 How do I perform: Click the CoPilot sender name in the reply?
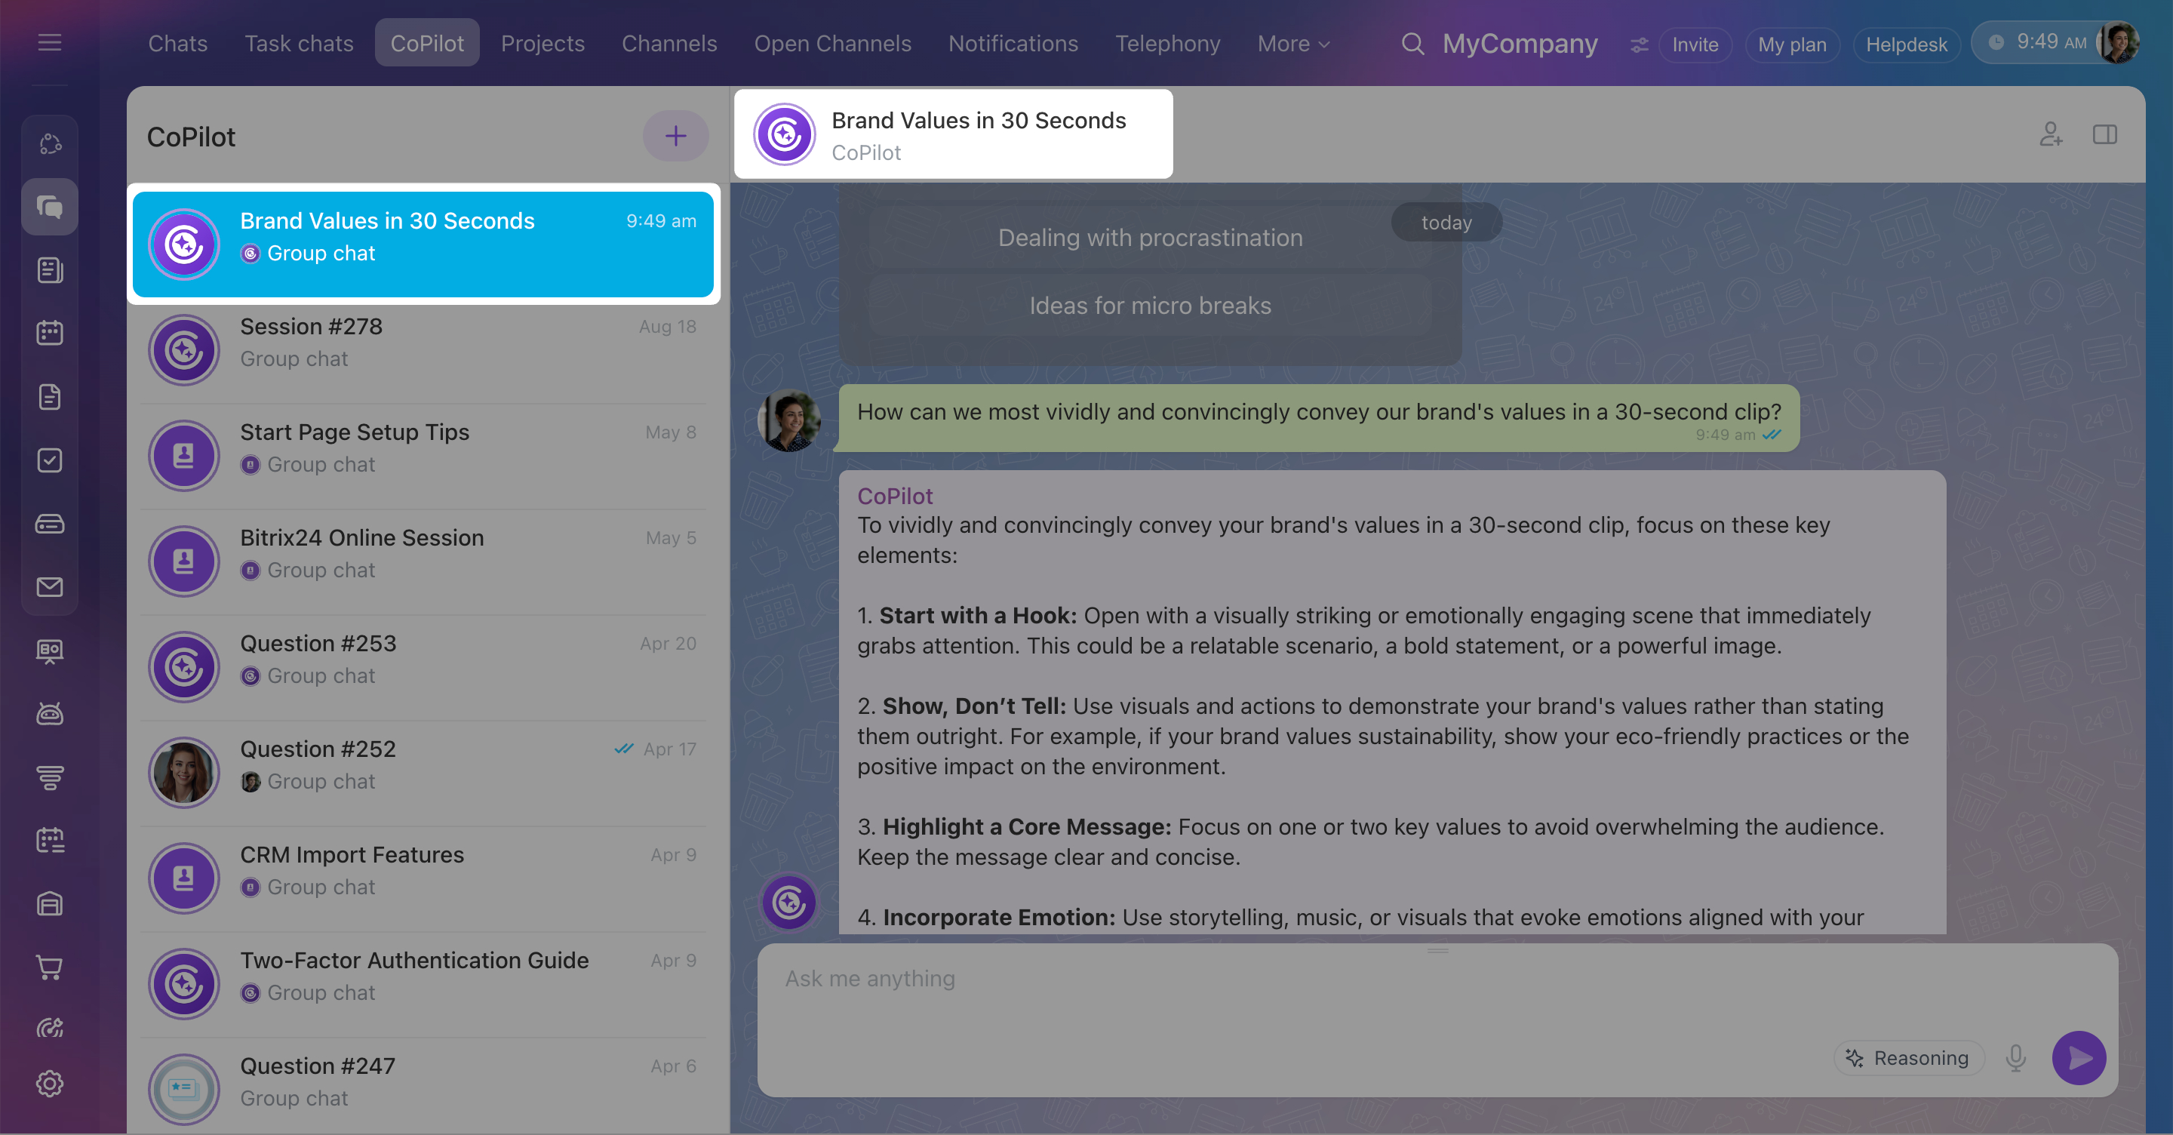point(894,497)
